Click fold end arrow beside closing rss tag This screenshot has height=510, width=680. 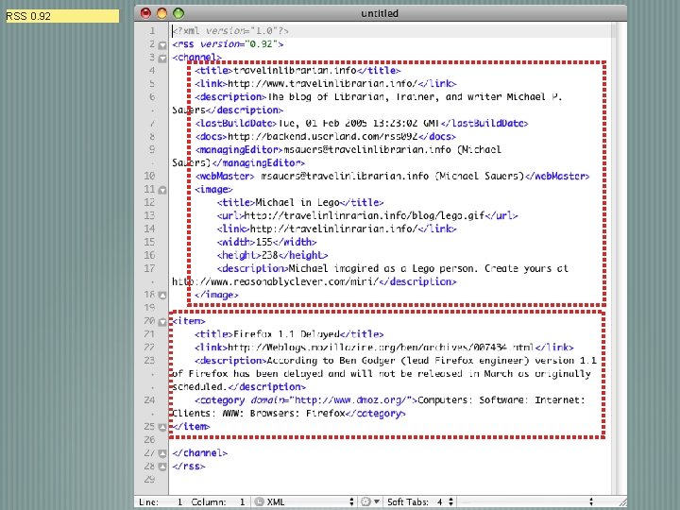coord(162,467)
